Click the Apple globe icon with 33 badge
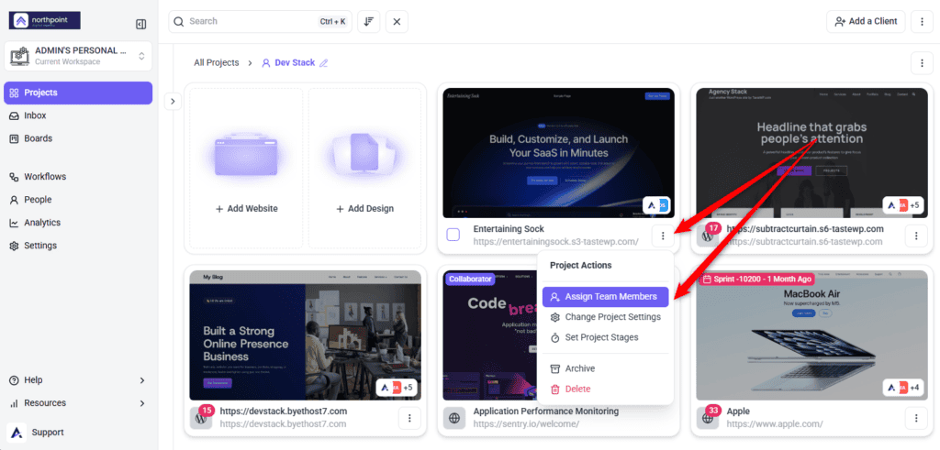940x450 pixels. (x=709, y=417)
